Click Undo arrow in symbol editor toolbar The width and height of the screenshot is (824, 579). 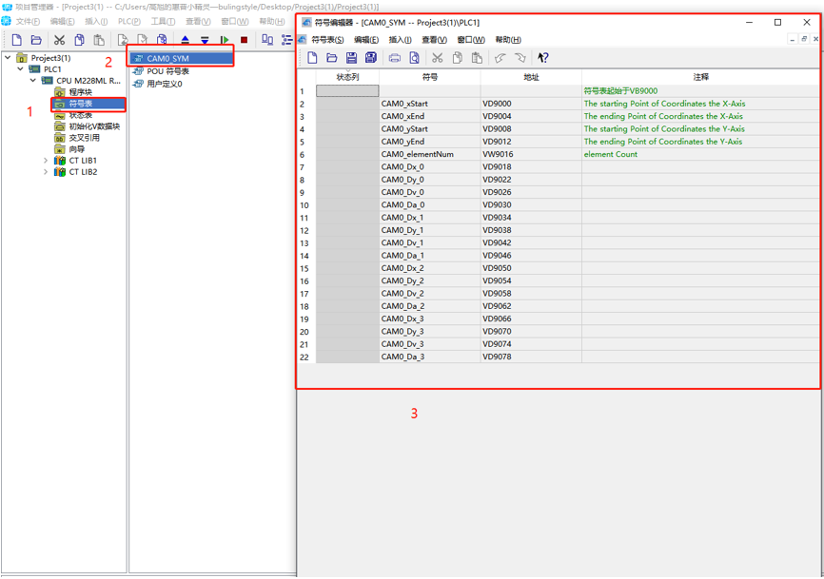coord(500,58)
